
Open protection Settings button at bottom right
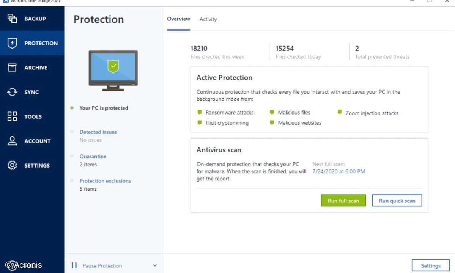click(431, 266)
